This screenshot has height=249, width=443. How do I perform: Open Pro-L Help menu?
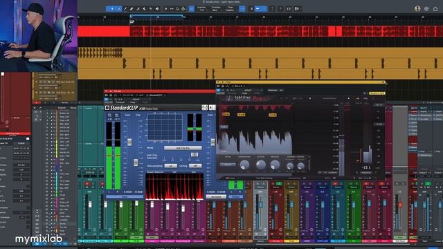click(x=365, y=98)
